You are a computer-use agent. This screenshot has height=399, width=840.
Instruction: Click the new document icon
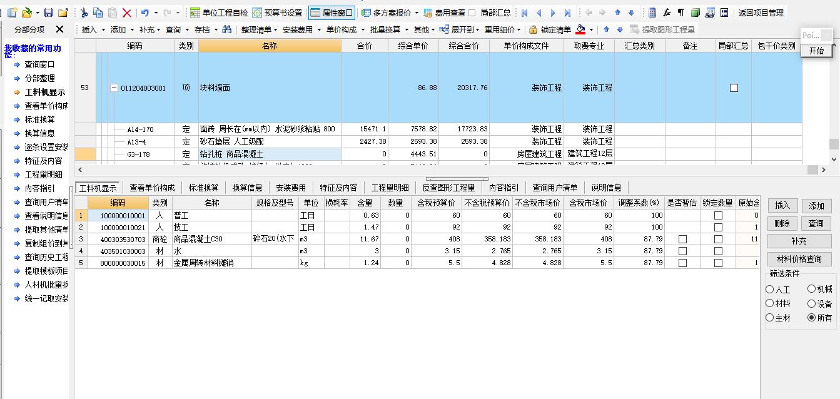[x=12, y=13]
